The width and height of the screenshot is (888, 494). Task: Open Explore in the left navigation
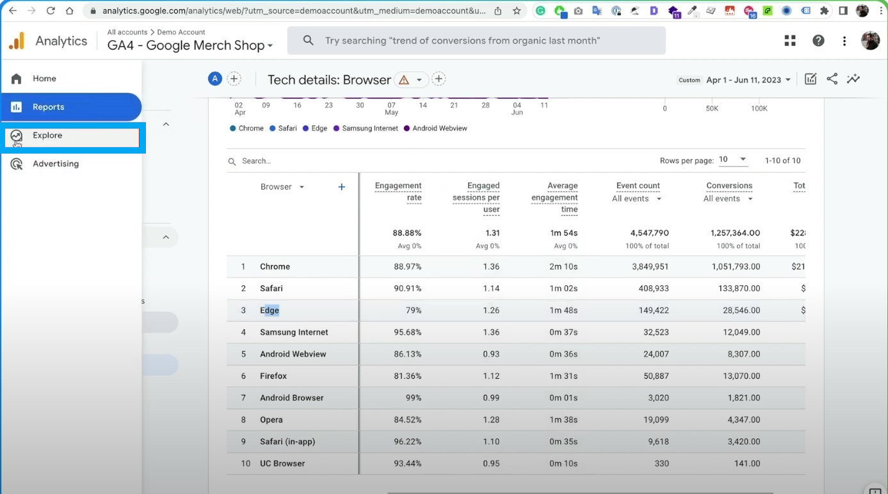(72, 137)
